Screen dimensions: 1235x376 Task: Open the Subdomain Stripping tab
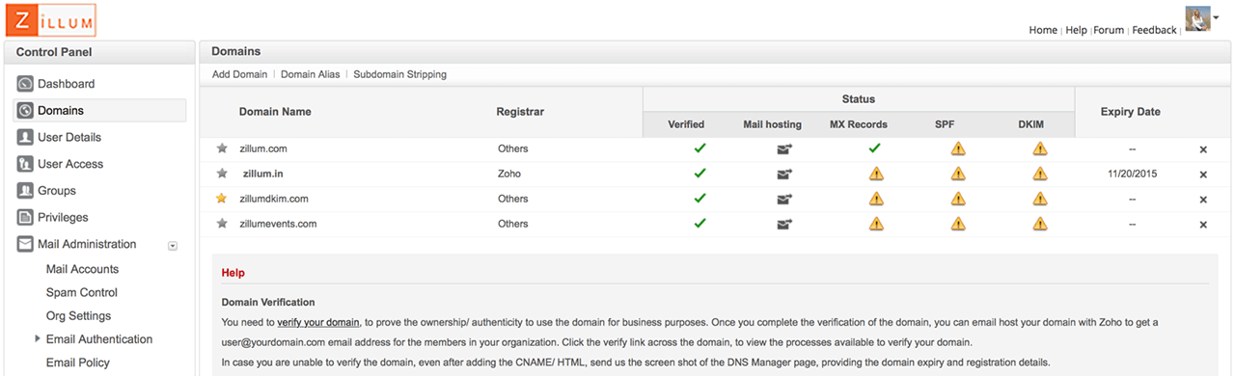click(x=400, y=74)
